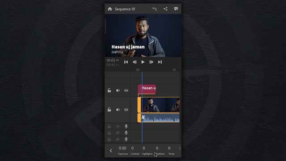Tap the 'Sequence 01' name
Viewport: 286px width, 161px height.
coord(125,9)
